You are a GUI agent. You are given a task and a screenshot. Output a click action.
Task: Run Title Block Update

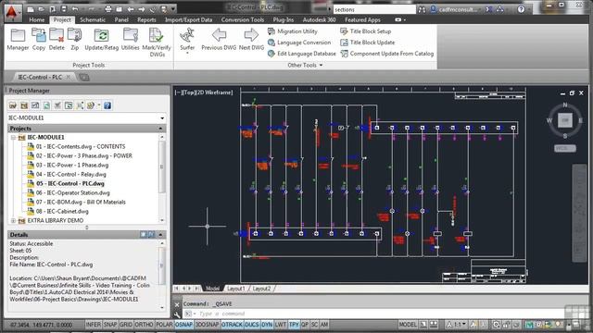(368, 43)
